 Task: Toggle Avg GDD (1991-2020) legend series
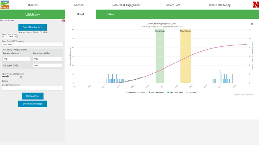pyautogui.click(x=135, y=92)
